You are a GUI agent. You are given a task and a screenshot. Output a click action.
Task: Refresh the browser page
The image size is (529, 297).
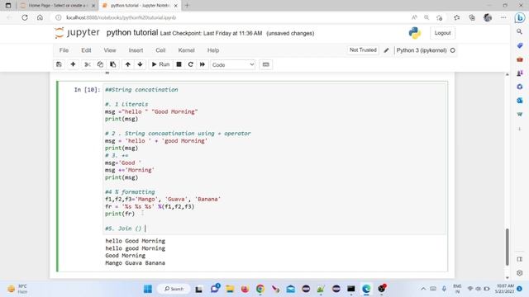click(x=25, y=17)
